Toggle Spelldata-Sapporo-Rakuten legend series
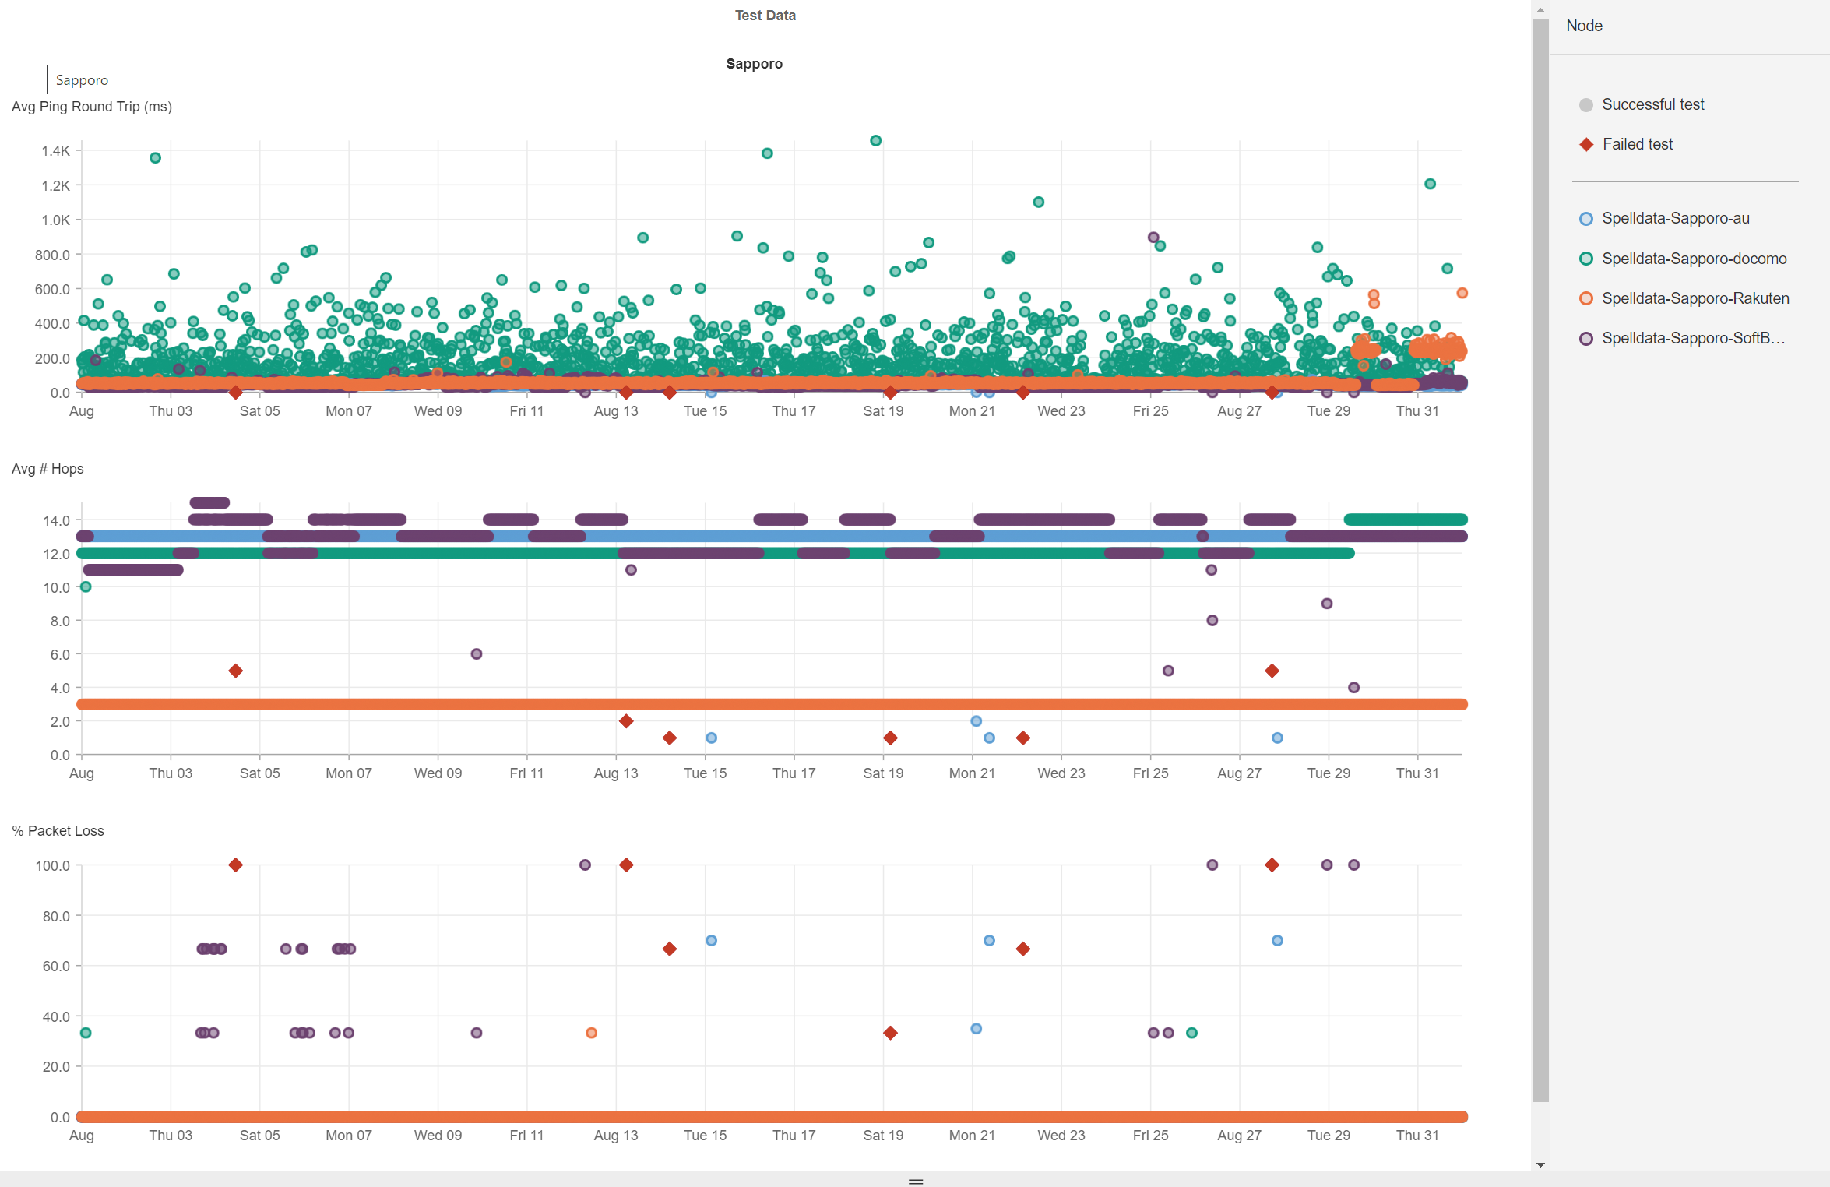 coord(1695,298)
